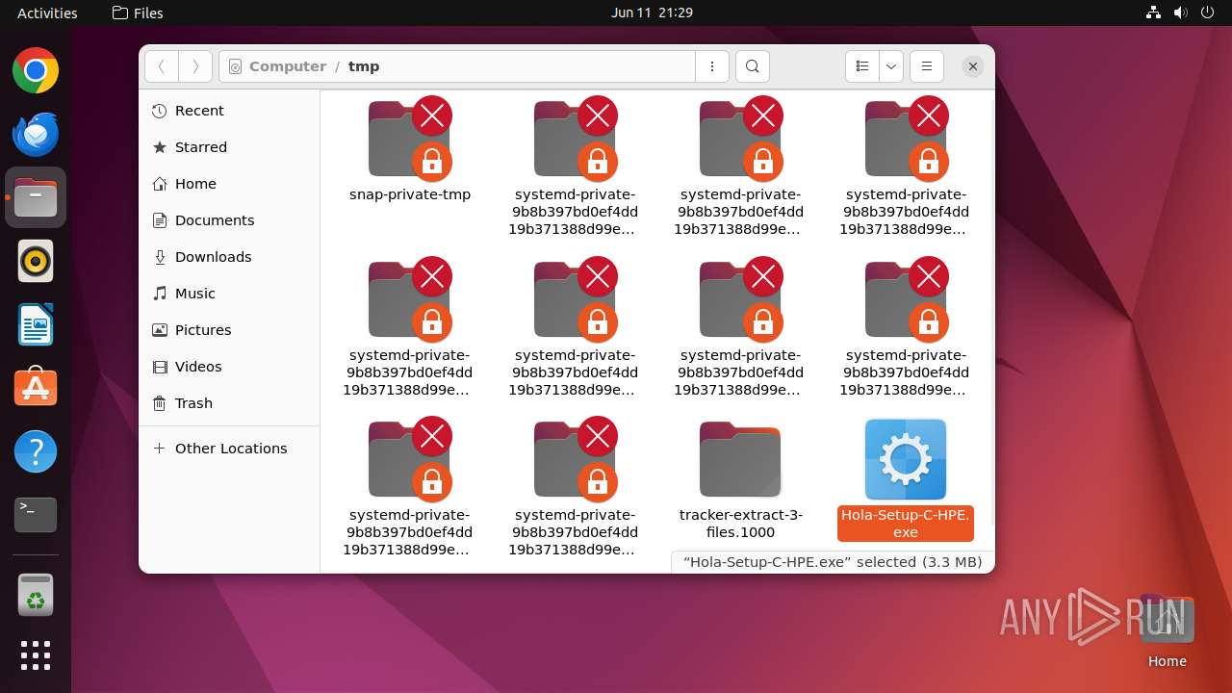Open the hamburger main menu
This screenshot has width=1232, height=693.
(x=927, y=66)
